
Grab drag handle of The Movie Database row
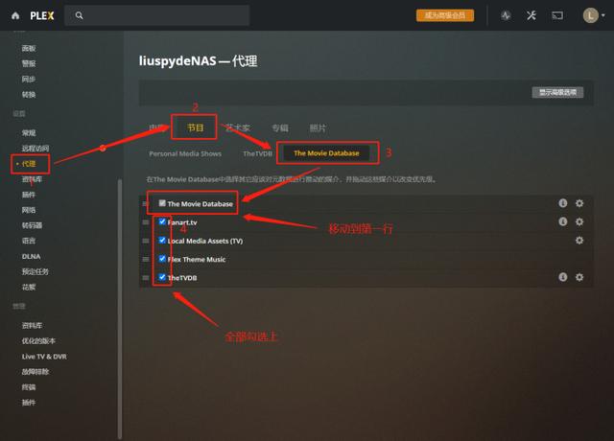(x=145, y=204)
